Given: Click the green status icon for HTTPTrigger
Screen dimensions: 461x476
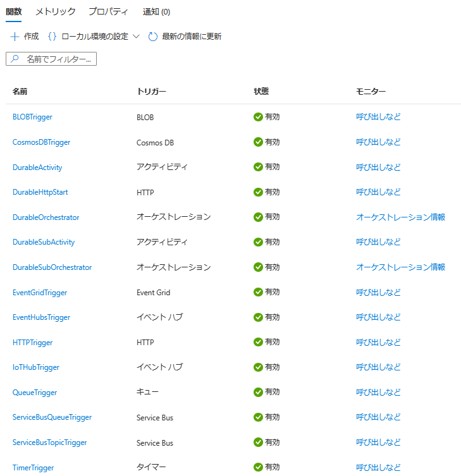Looking at the screenshot, I should pyautogui.click(x=258, y=342).
